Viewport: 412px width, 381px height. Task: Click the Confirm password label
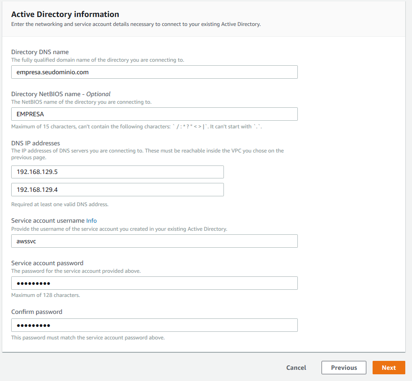point(37,312)
